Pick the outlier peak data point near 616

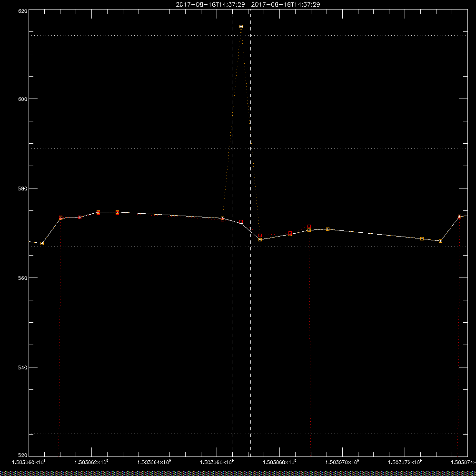(x=241, y=26)
